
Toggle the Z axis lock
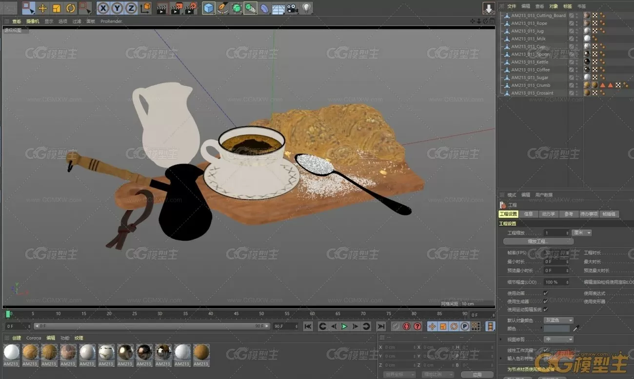coord(131,8)
